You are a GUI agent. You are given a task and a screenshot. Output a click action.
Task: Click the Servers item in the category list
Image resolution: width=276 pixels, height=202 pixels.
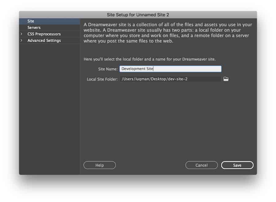tap(34, 27)
